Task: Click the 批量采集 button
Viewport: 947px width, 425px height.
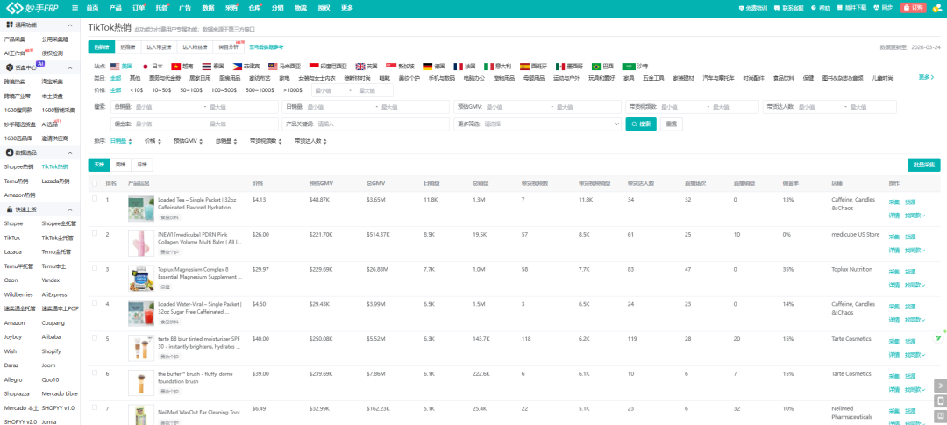Action: (x=924, y=165)
